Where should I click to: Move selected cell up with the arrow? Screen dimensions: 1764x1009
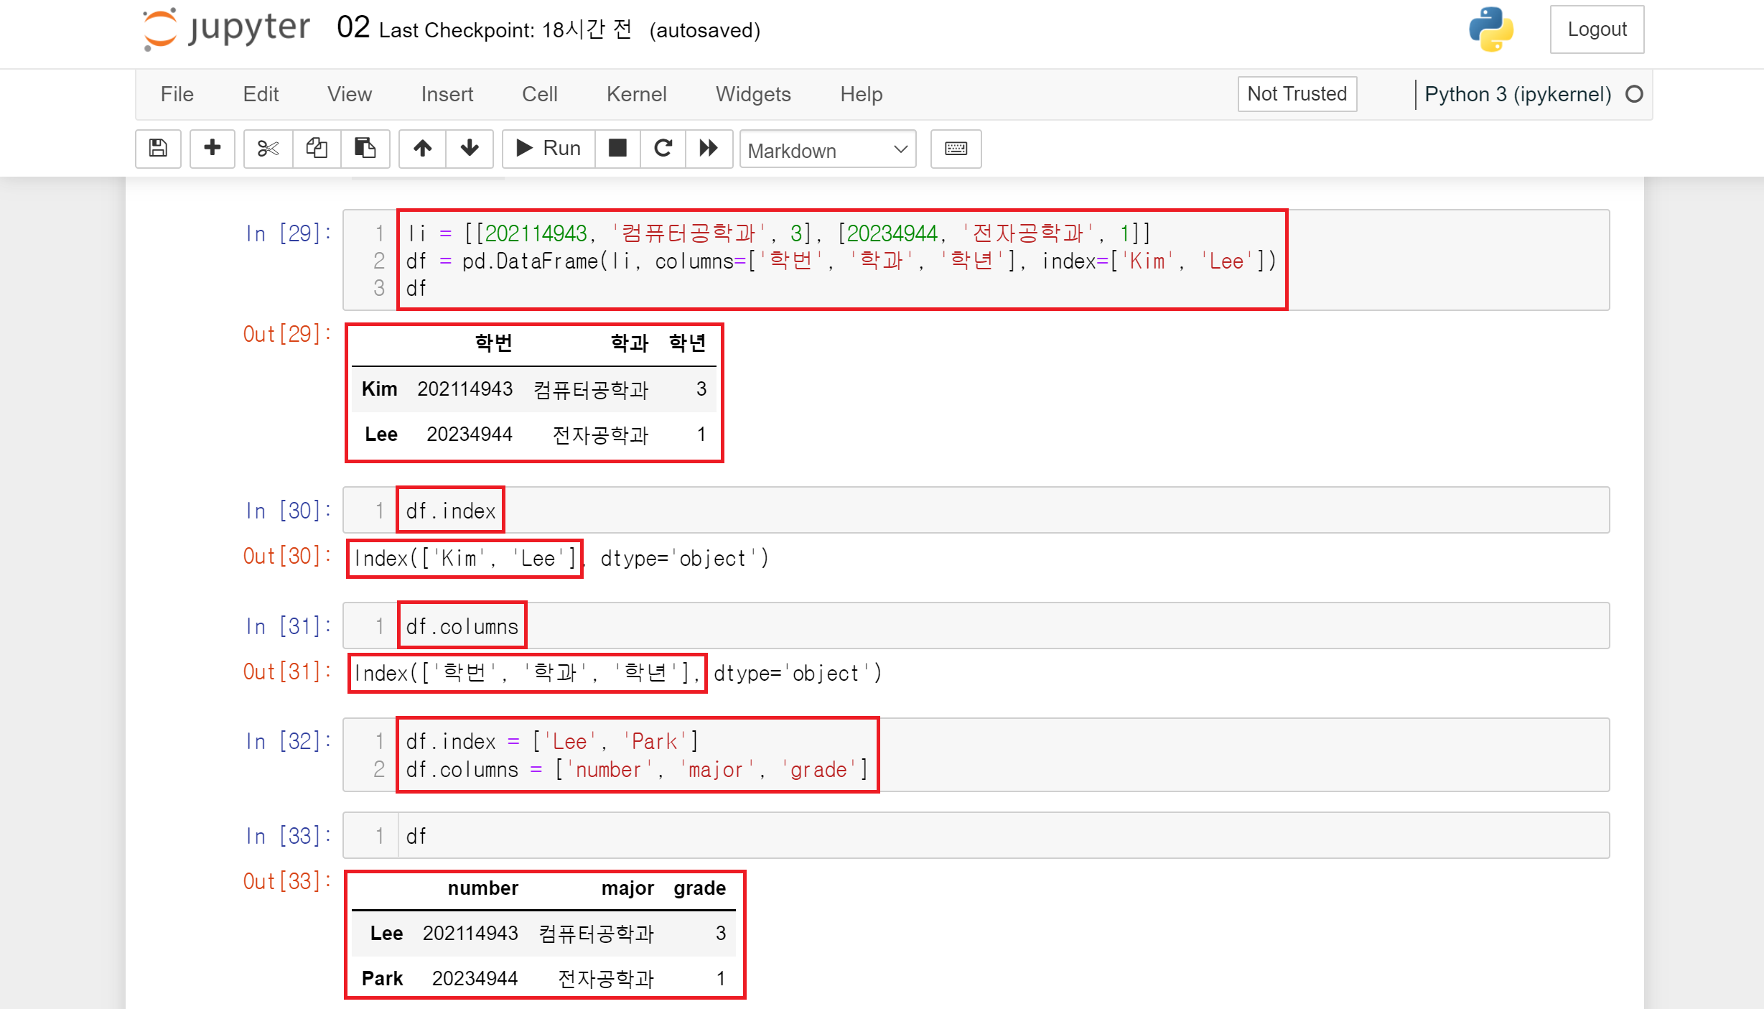tap(422, 149)
